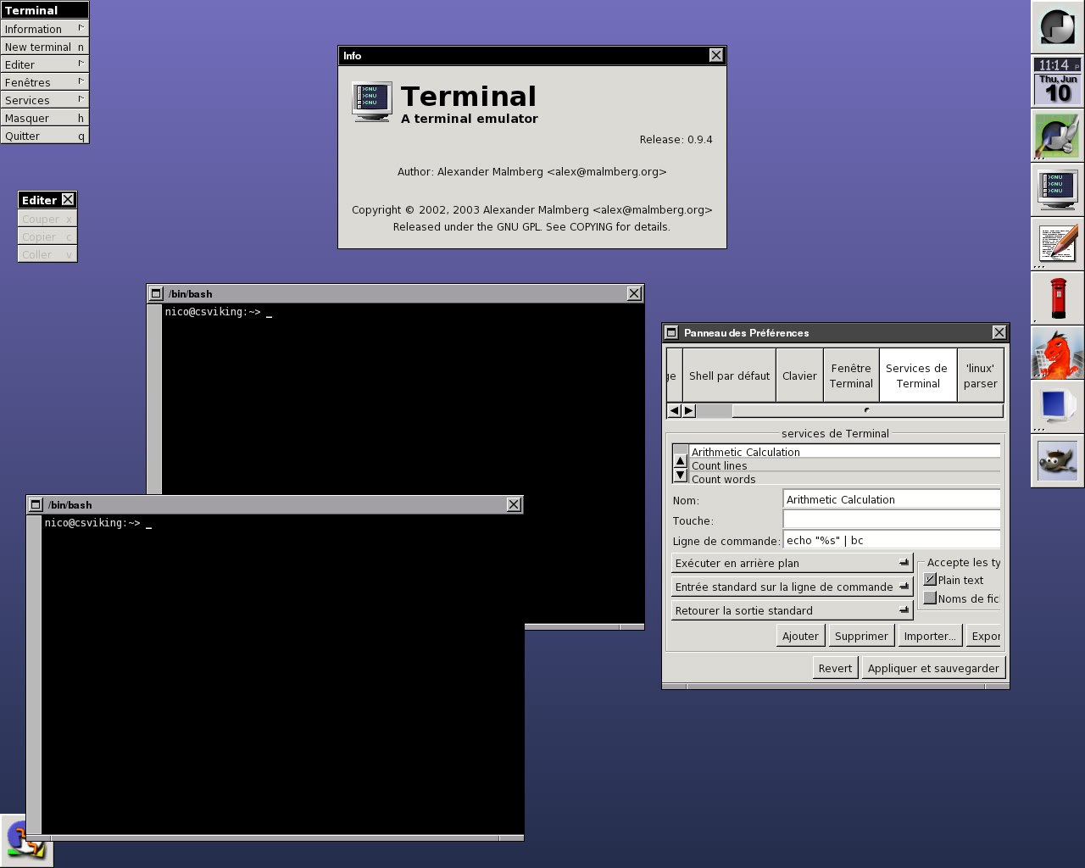Image resolution: width=1085 pixels, height=868 pixels.
Task: Click Appliquer et sauvegarder button
Action: pos(933,668)
